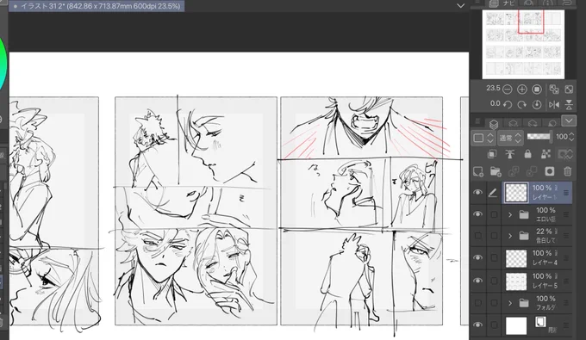Open the Navigator panel hamburger menu
Image resolution: width=586 pixels, height=340 pixels.
477,3
